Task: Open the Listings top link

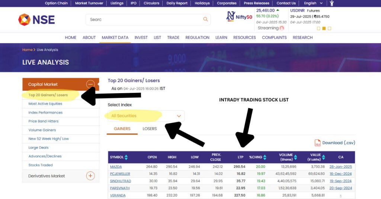Action: point(117,3)
